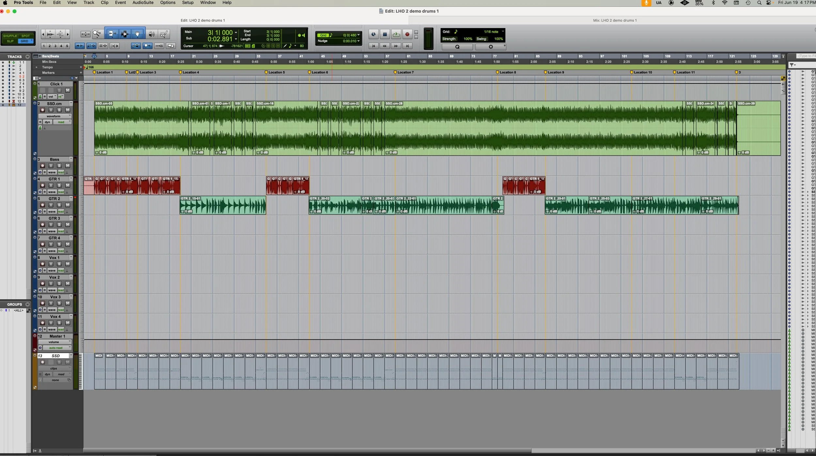816x456 pixels.
Task: Select the Pencil tool
Action: point(164,34)
